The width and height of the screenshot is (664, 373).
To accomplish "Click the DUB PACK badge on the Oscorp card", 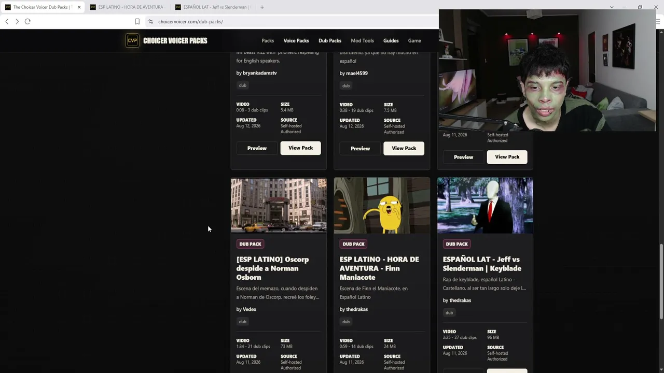I will tap(250, 244).
